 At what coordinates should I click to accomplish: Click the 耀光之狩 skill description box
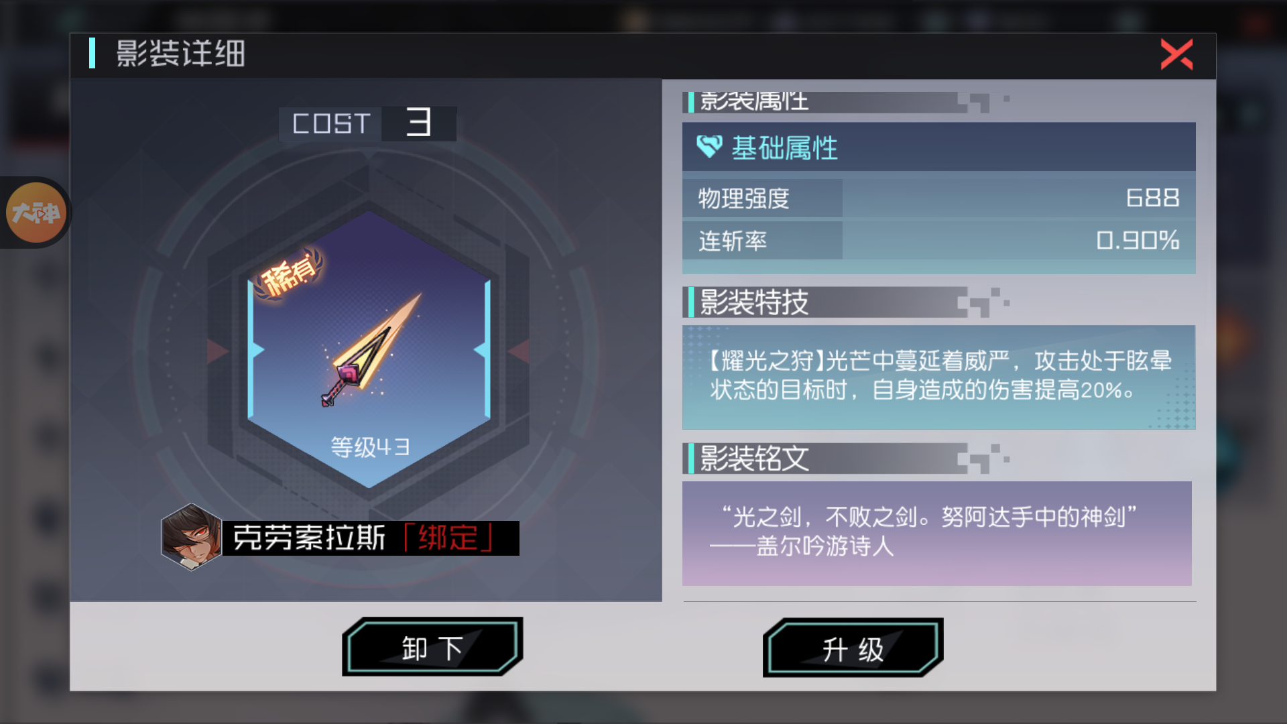pos(938,377)
